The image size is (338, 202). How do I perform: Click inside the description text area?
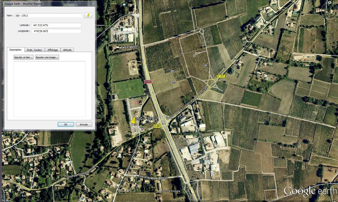tap(49, 89)
